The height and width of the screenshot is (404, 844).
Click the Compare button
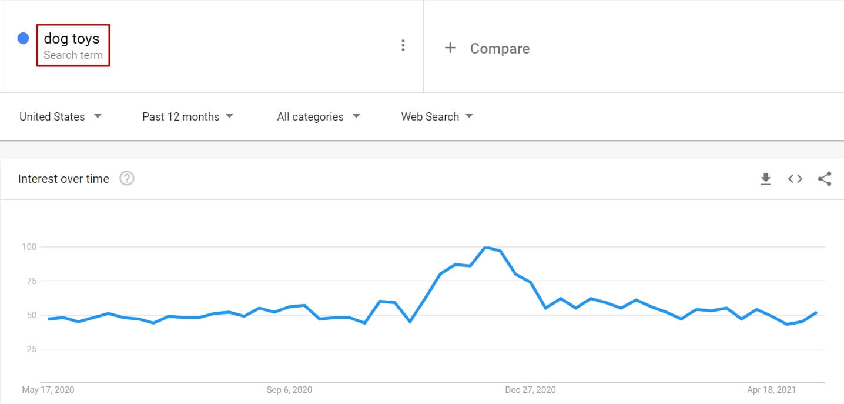pos(499,48)
